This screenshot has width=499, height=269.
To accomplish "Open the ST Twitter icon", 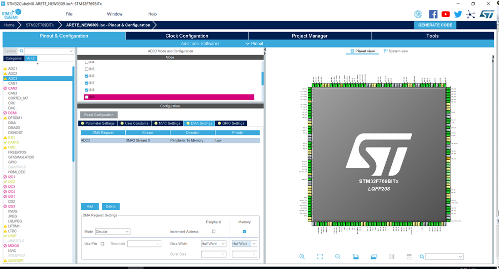I will [458, 14].
